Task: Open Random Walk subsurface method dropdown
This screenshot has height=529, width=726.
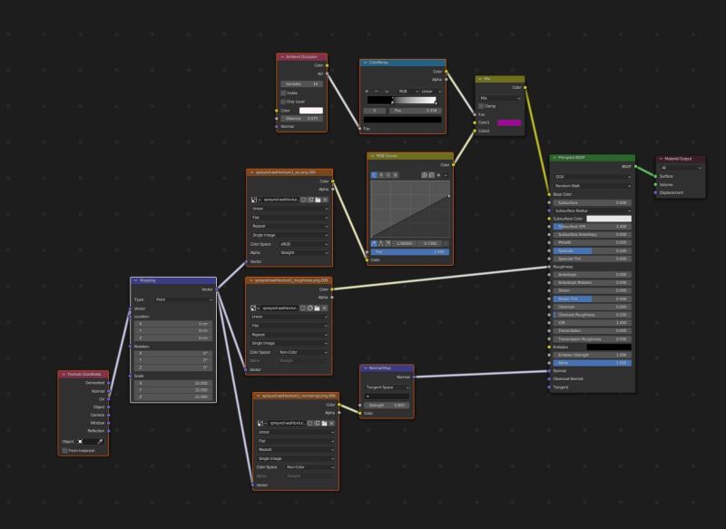Action: (593, 186)
